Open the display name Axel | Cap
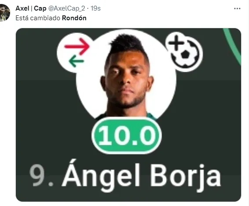Viewport: 249px width, 206px height. (x=31, y=8)
